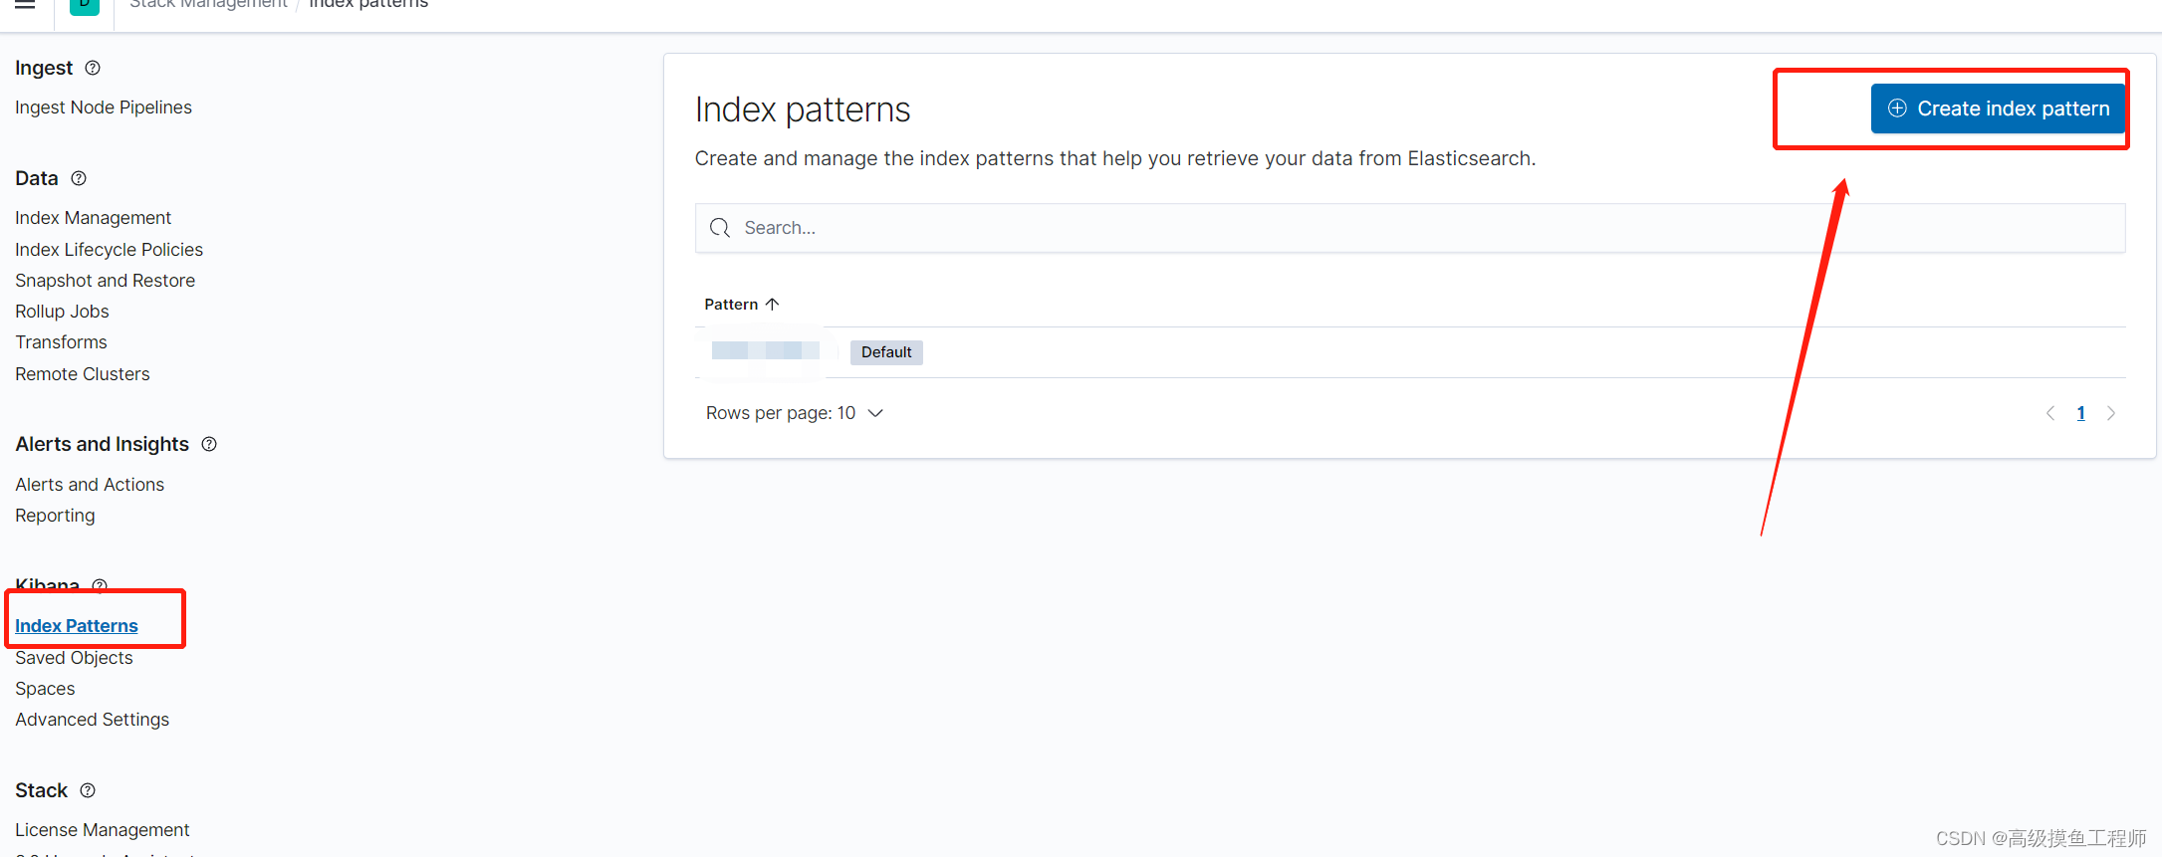The height and width of the screenshot is (857, 2162).
Task: Click the Index patterns heading
Action: tap(803, 109)
